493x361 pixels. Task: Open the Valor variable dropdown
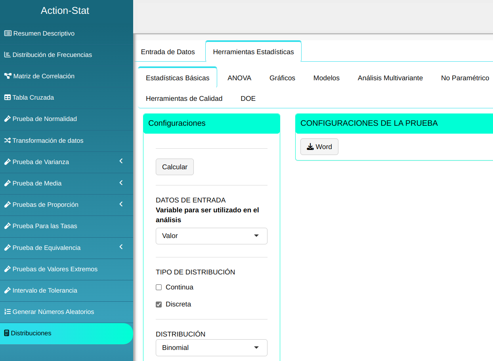(211, 236)
